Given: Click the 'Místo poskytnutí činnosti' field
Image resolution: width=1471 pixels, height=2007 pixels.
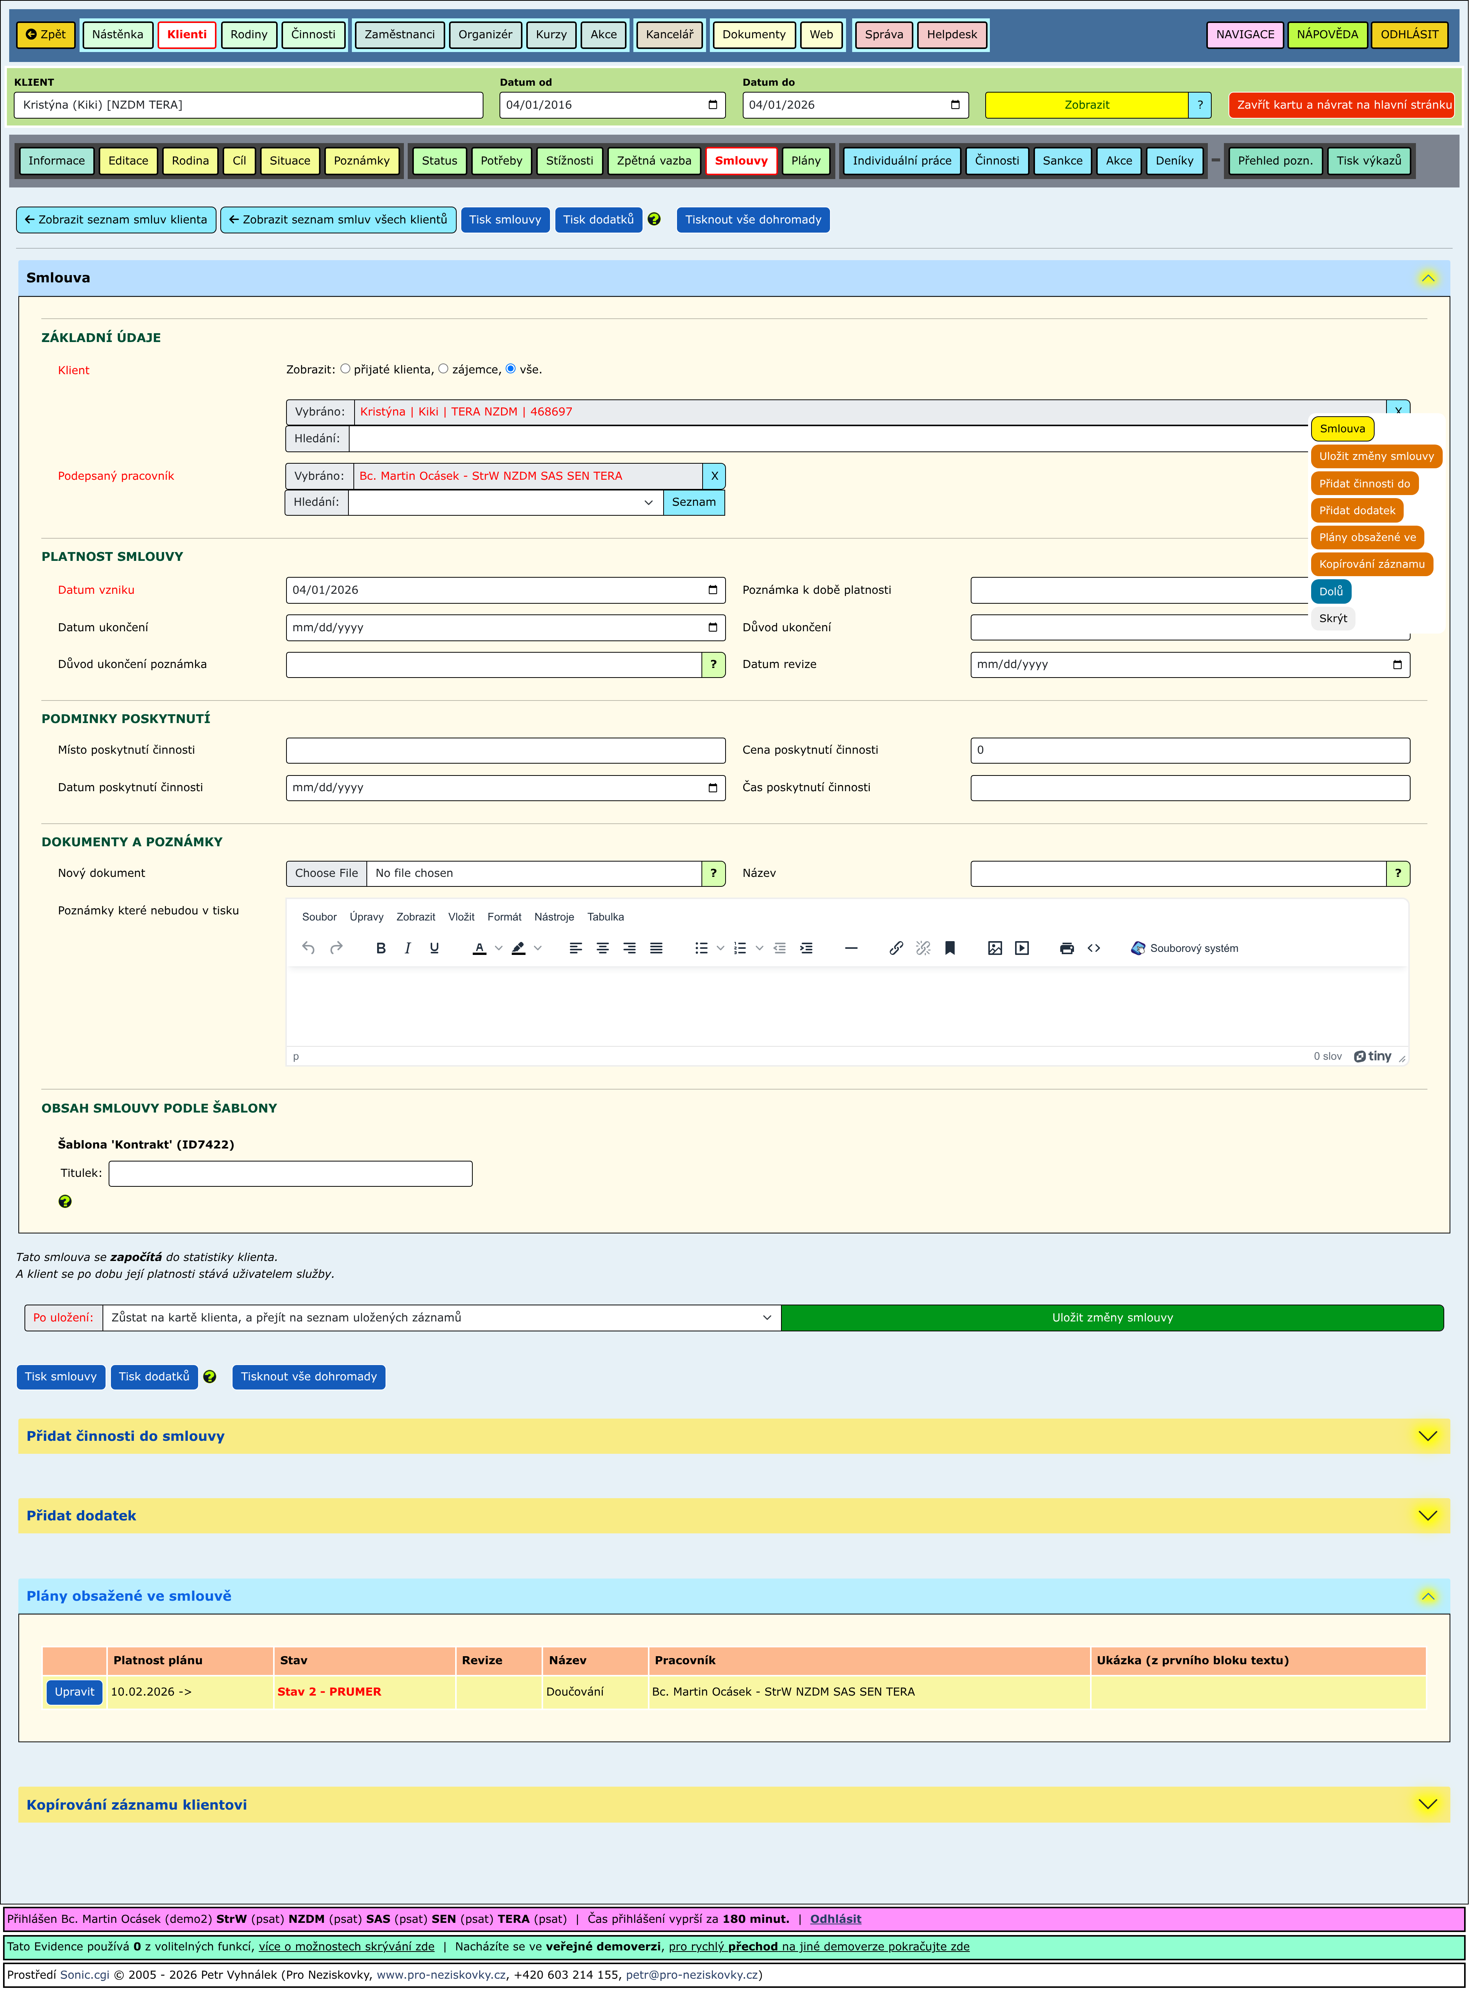Looking at the screenshot, I should tap(506, 751).
